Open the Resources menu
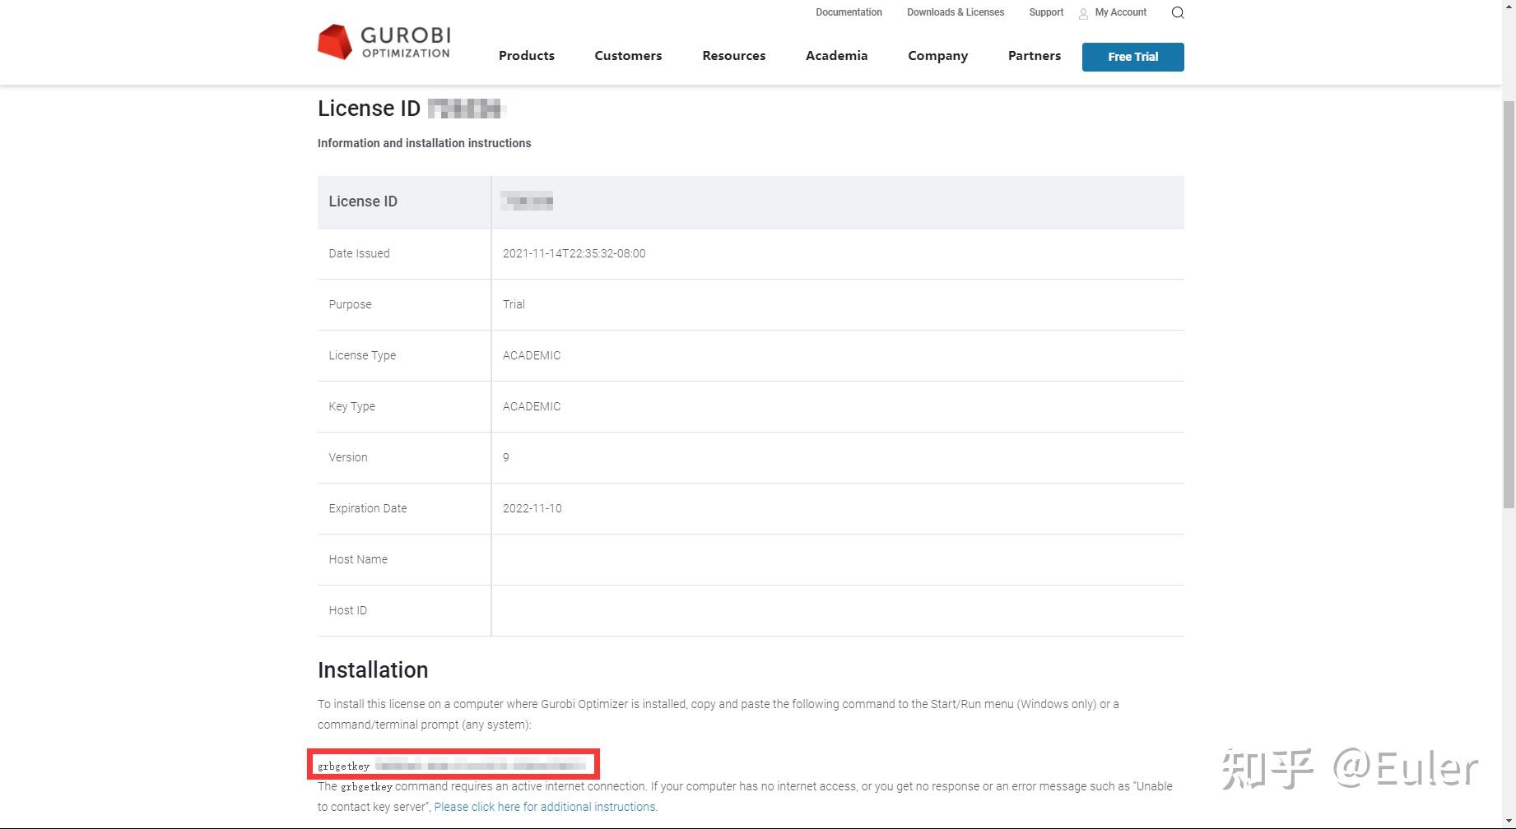 tap(734, 56)
